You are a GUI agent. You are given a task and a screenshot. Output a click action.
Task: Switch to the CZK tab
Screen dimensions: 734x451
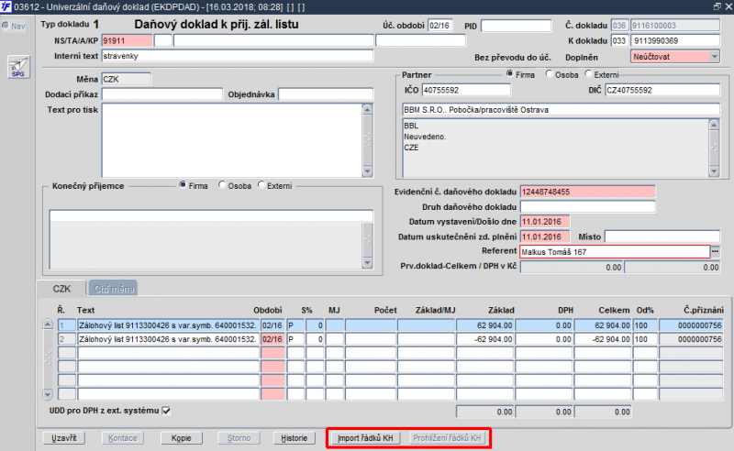61,289
